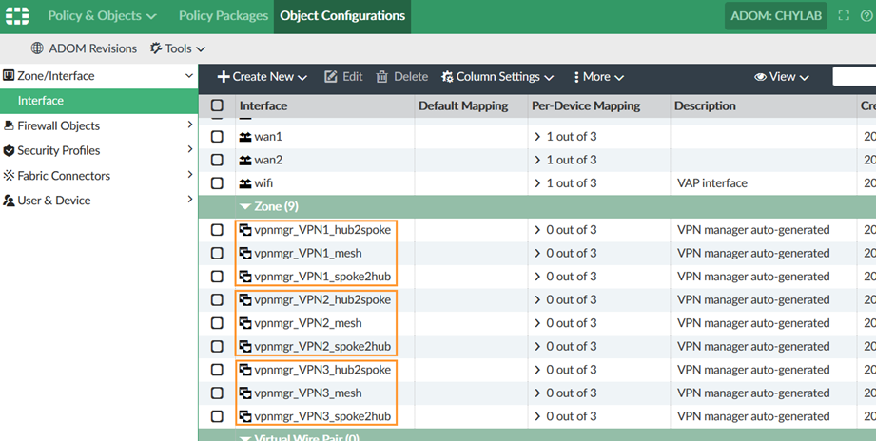
Task: Check the vpnmgr_VPN1_spoke2hub checkbox
Action: [217, 277]
